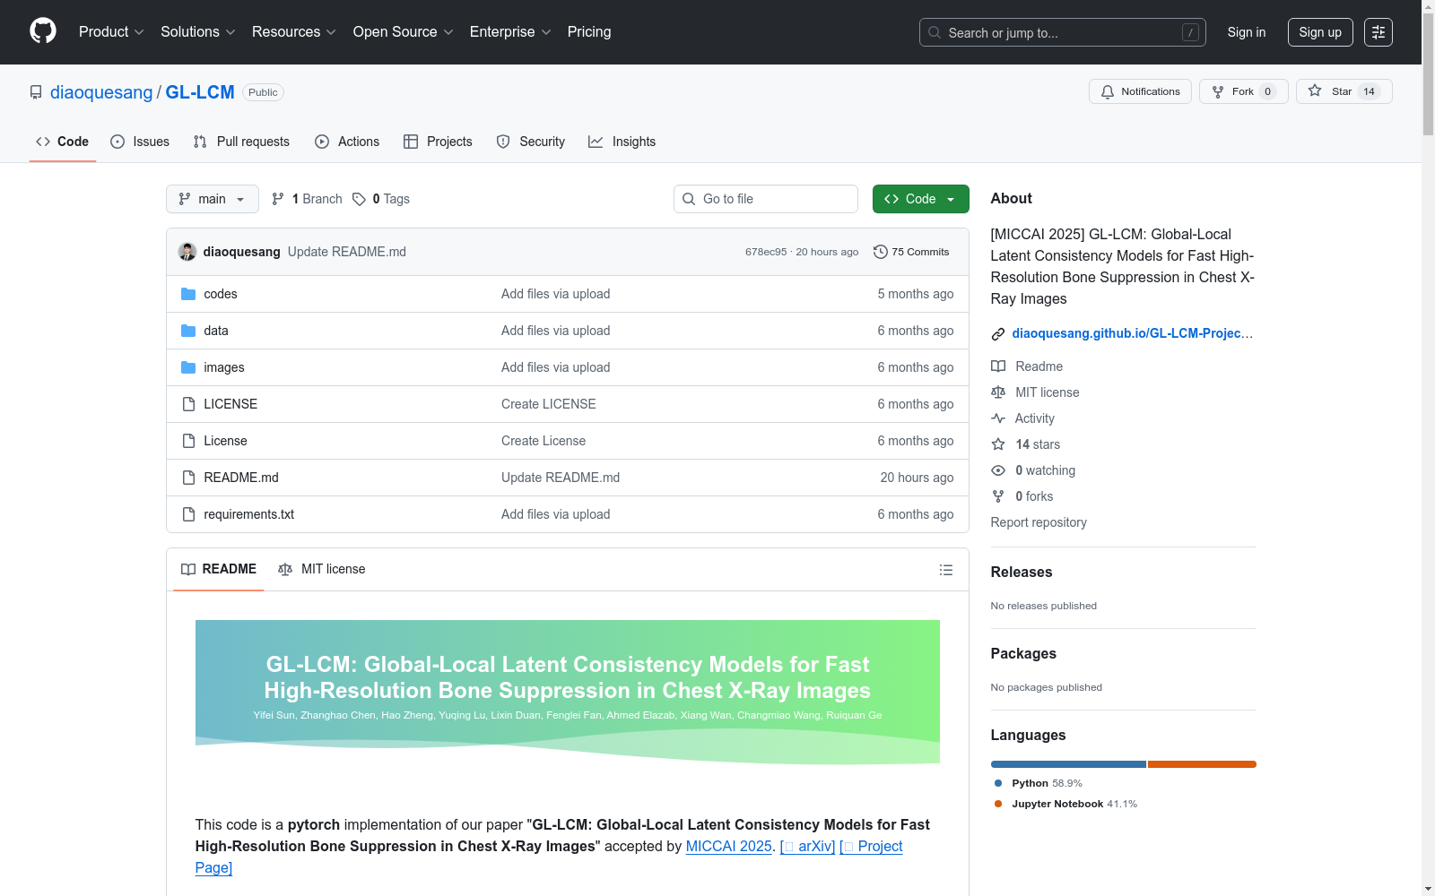Click the commit history clock icon
Image resolution: width=1435 pixels, height=896 pixels.
(881, 252)
